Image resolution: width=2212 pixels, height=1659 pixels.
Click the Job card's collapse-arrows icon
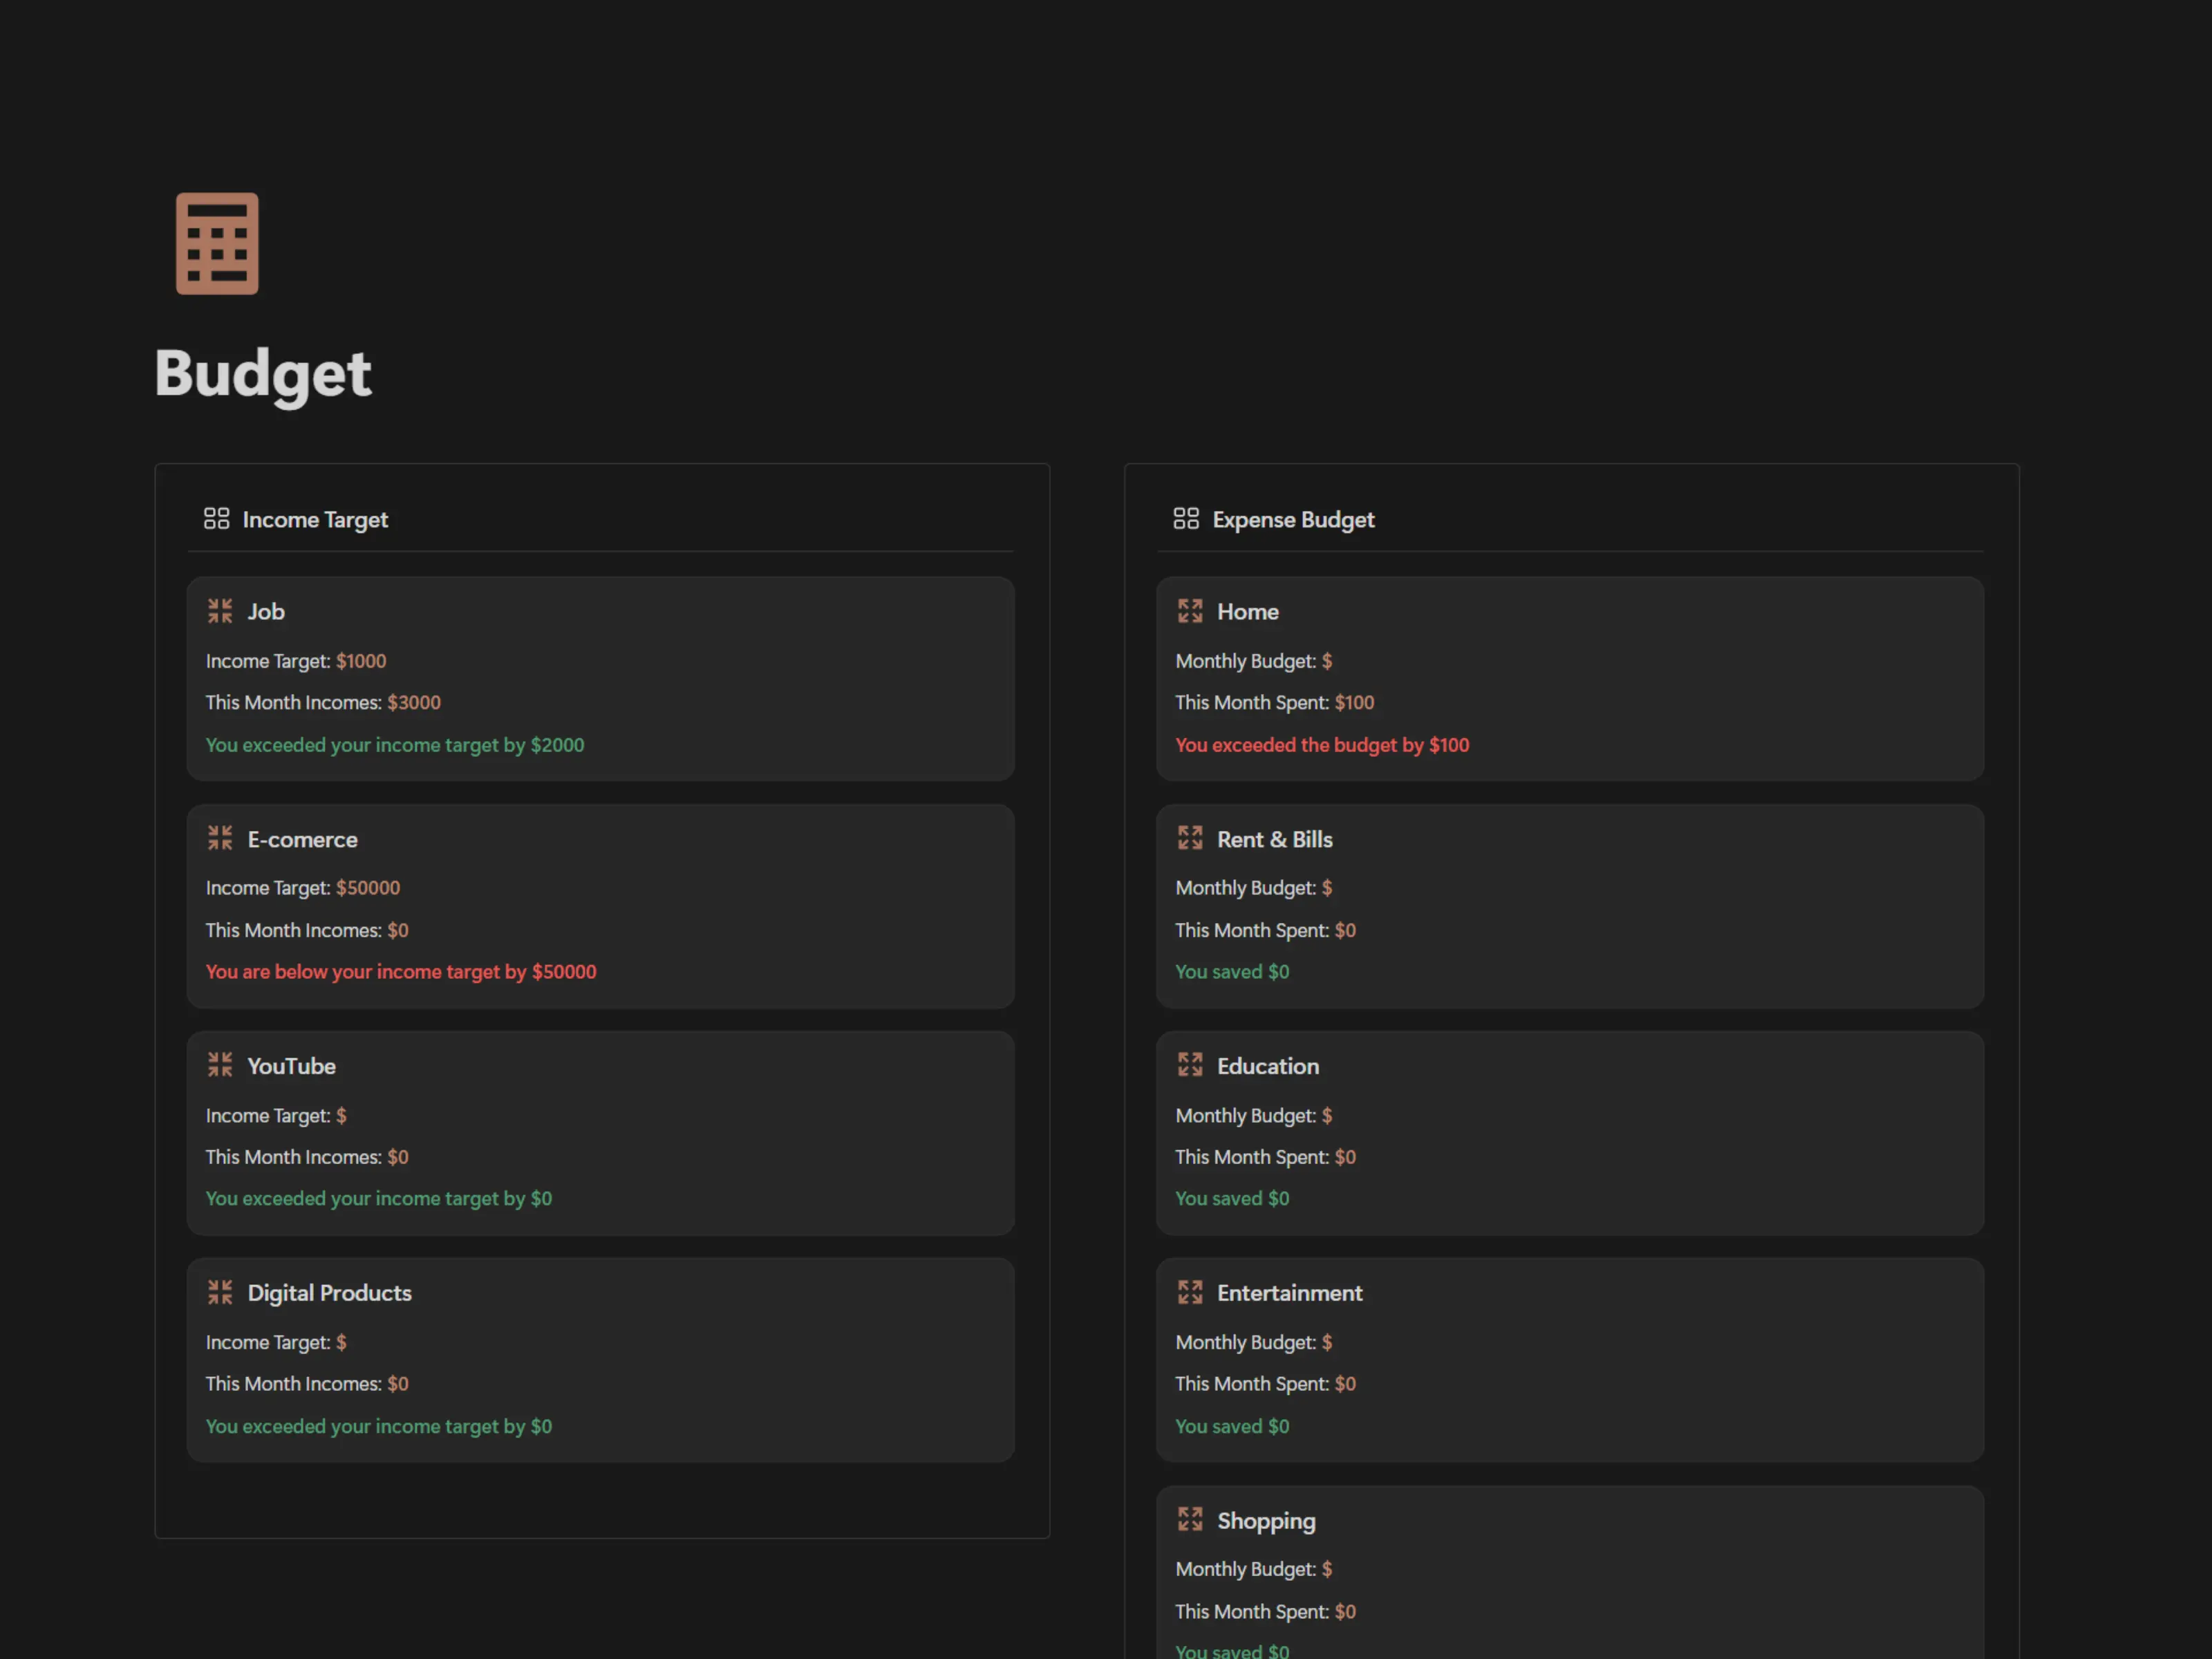[x=220, y=611]
